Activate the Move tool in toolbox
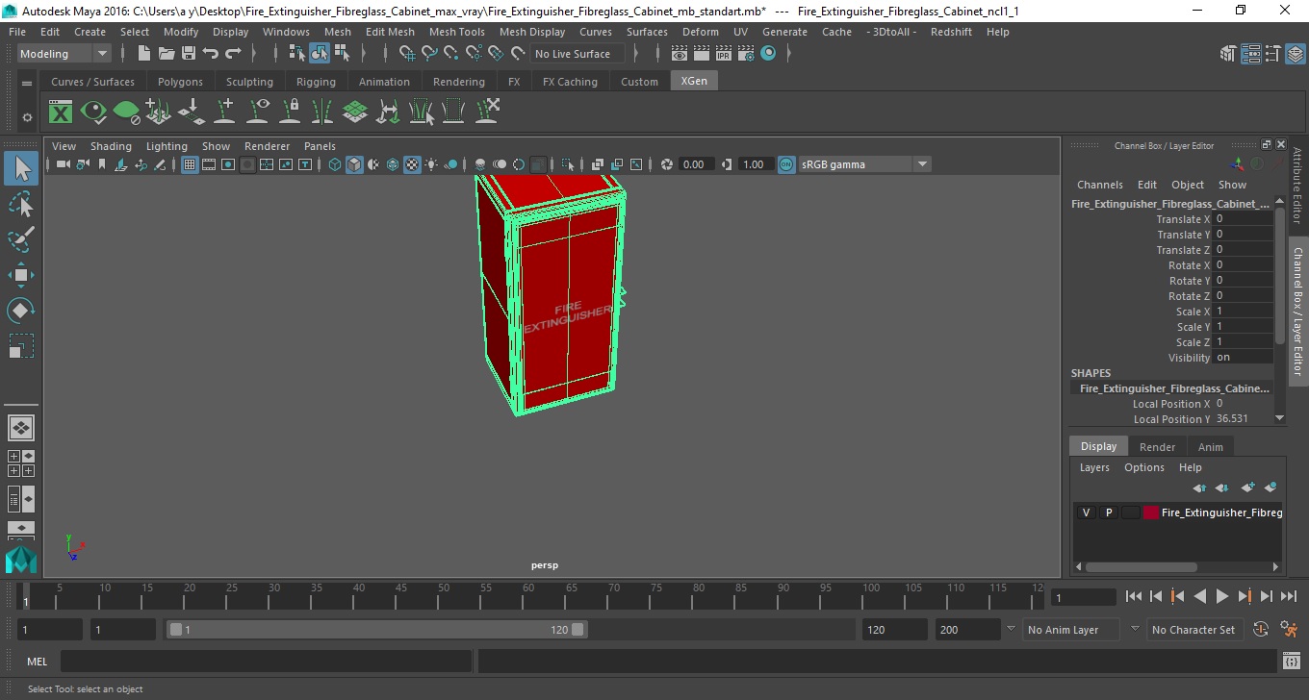This screenshot has width=1309, height=700. (21, 275)
